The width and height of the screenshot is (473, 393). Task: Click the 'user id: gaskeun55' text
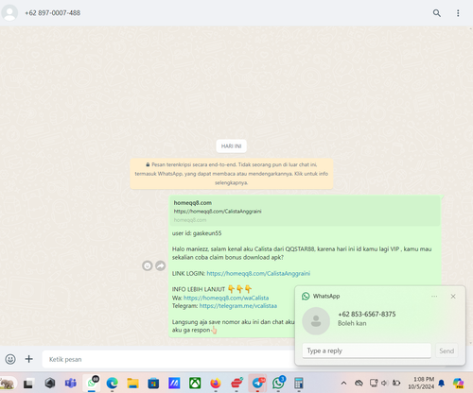(x=197, y=233)
